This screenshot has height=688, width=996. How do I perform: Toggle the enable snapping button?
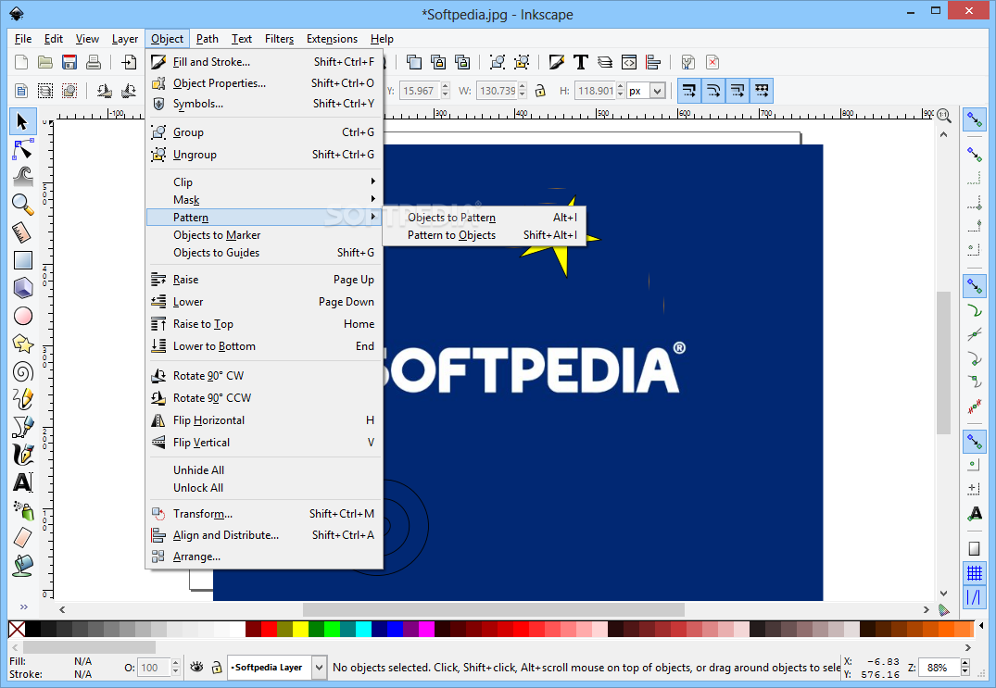pyautogui.click(x=975, y=119)
